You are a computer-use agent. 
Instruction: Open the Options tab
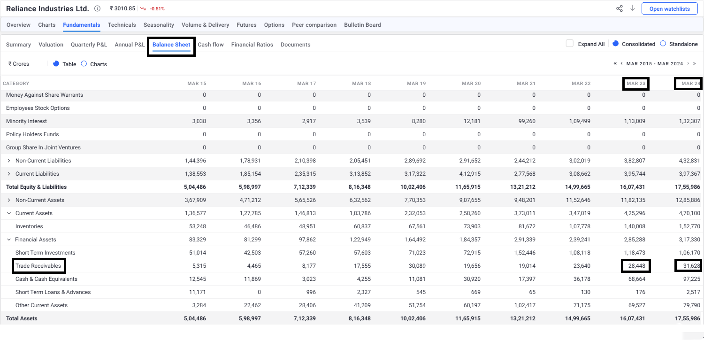coord(274,25)
